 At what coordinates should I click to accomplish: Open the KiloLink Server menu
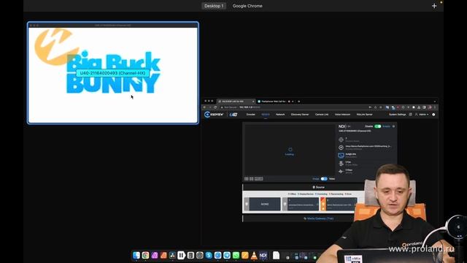pos(365,115)
